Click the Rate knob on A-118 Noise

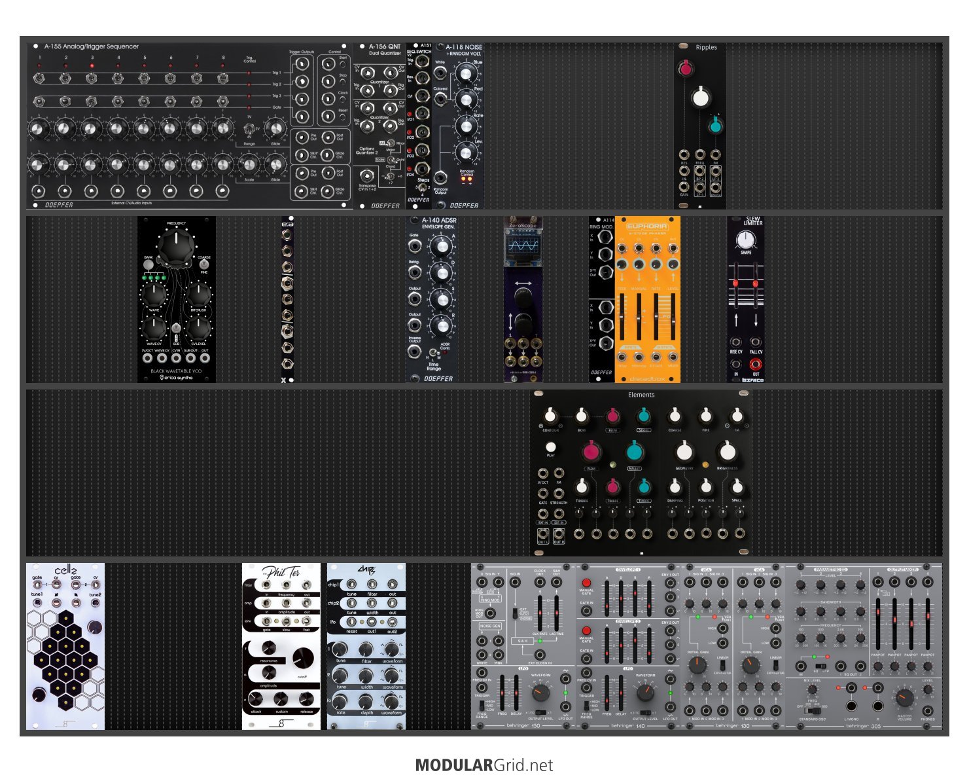466,126
